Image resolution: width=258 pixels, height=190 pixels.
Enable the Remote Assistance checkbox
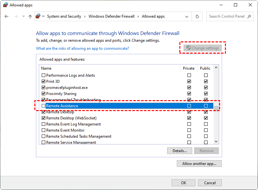point(43,106)
